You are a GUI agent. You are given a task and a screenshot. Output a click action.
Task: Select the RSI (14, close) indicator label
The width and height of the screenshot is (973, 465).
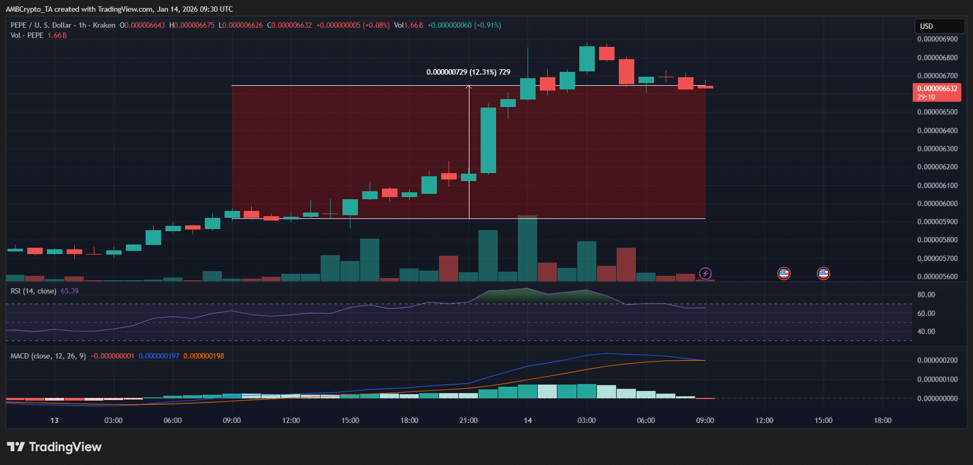33,291
